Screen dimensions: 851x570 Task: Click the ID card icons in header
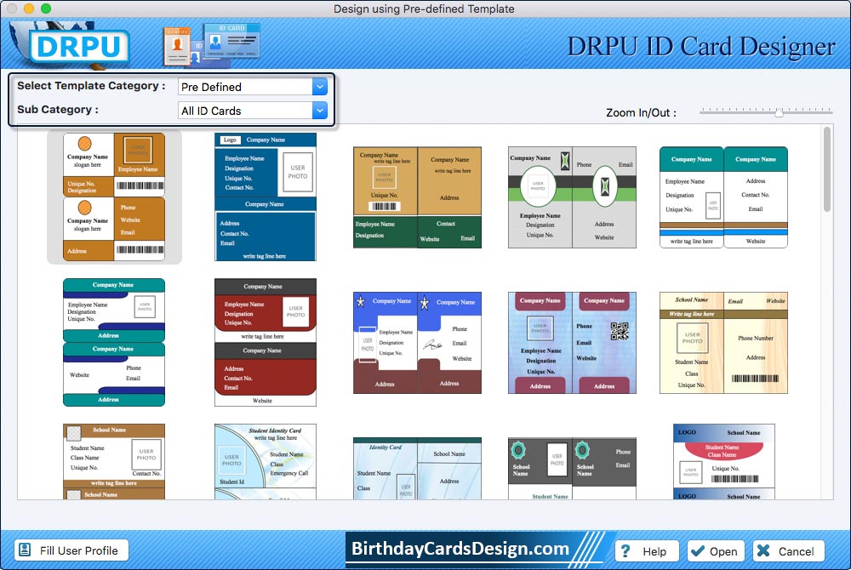pyautogui.click(x=212, y=45)
